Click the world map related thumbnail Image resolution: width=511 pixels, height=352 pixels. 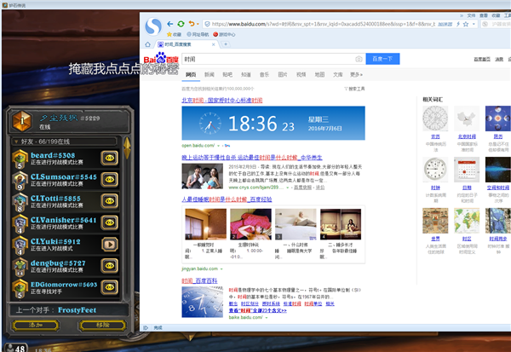pos(467,221)
